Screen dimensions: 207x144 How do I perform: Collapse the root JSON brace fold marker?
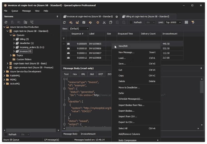64,79
